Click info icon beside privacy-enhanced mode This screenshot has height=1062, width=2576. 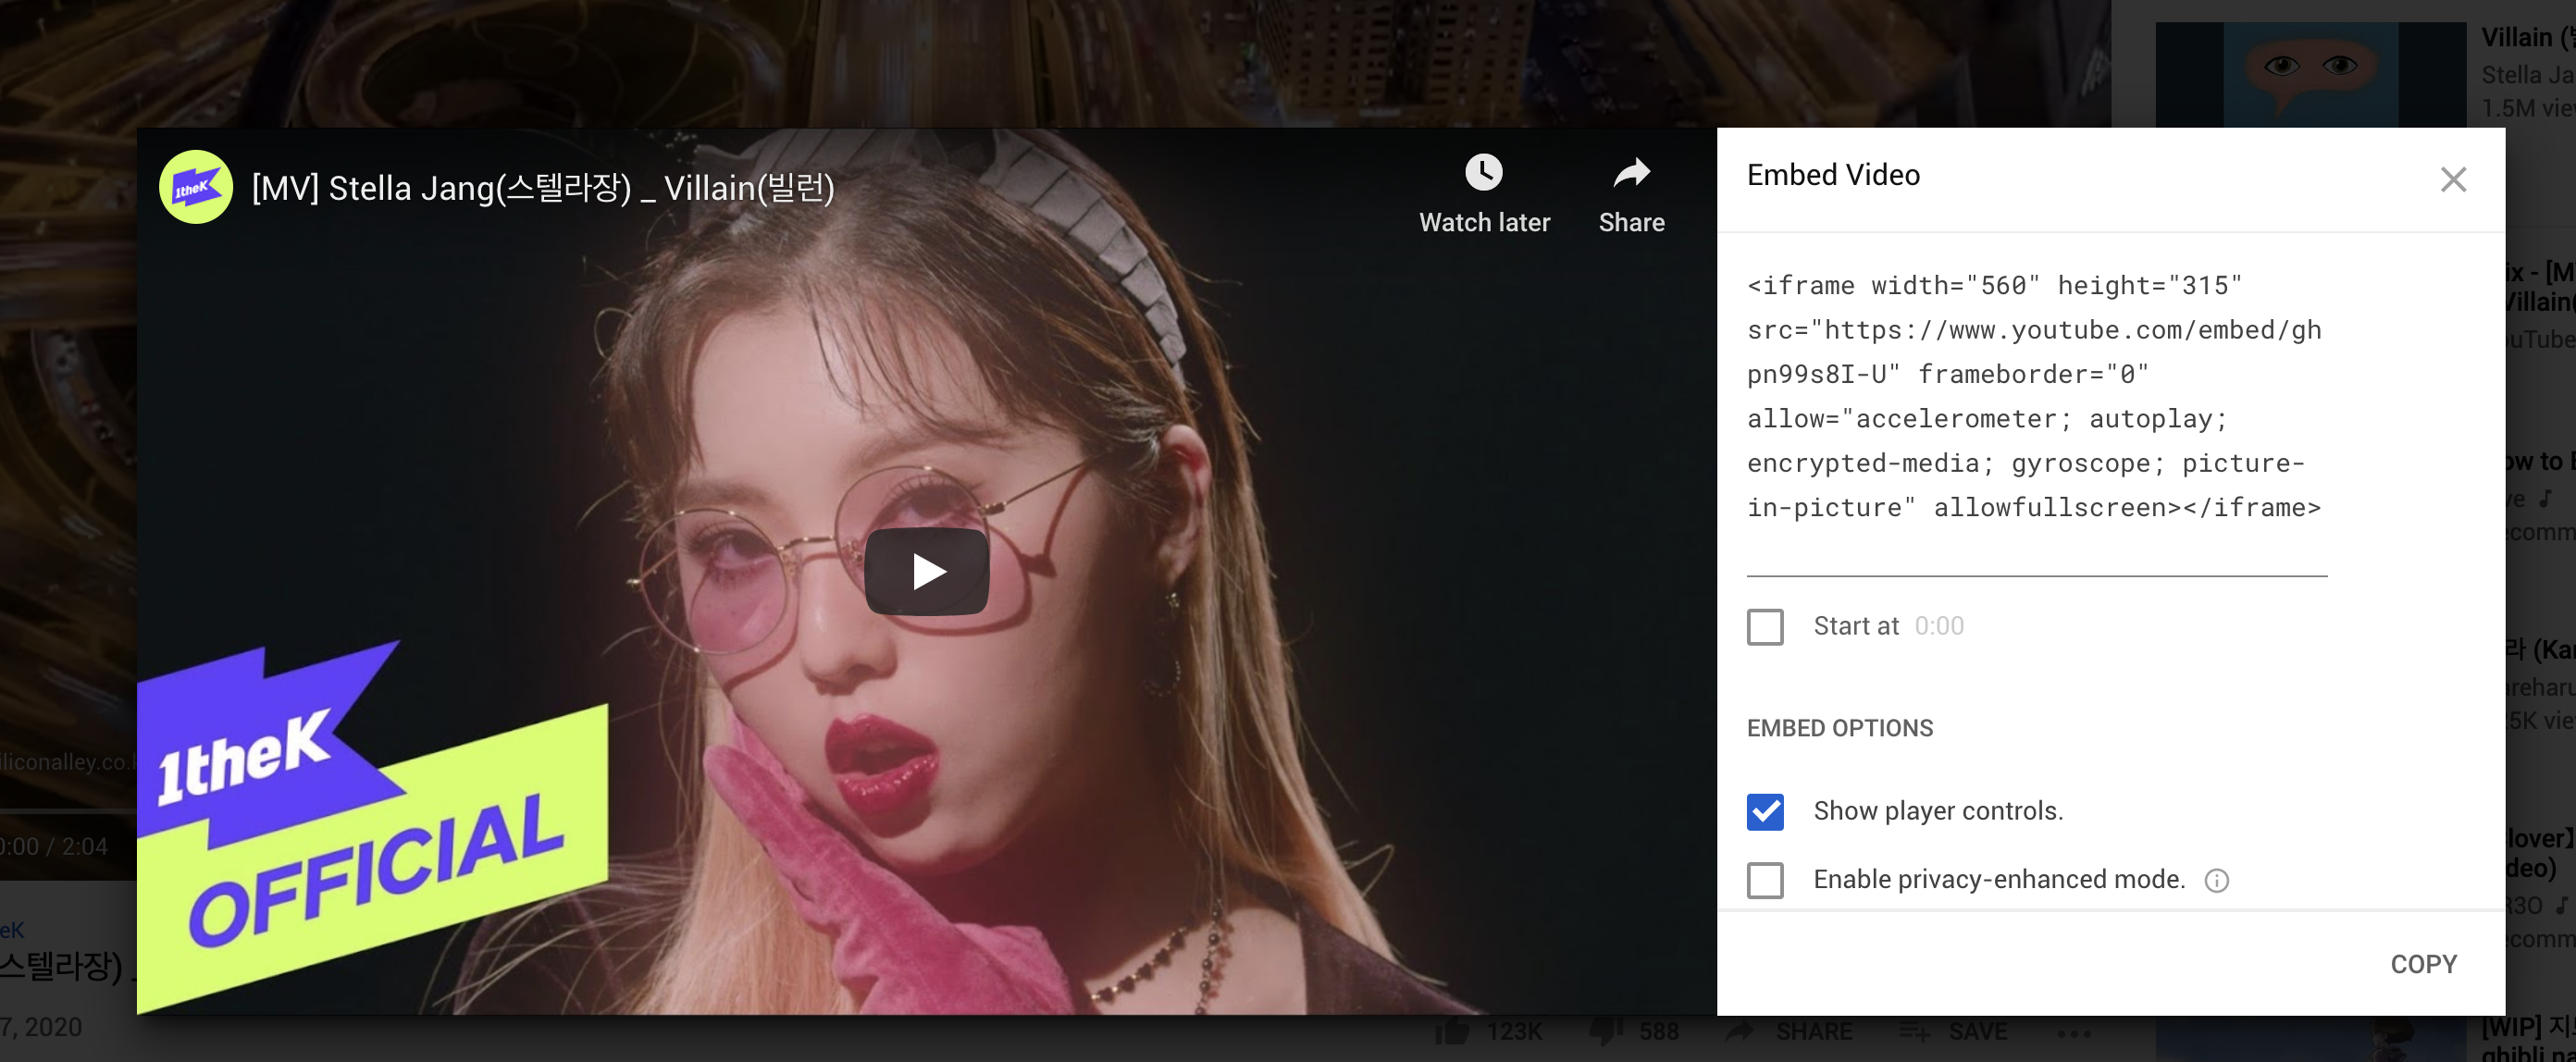tap(2216, 880)
